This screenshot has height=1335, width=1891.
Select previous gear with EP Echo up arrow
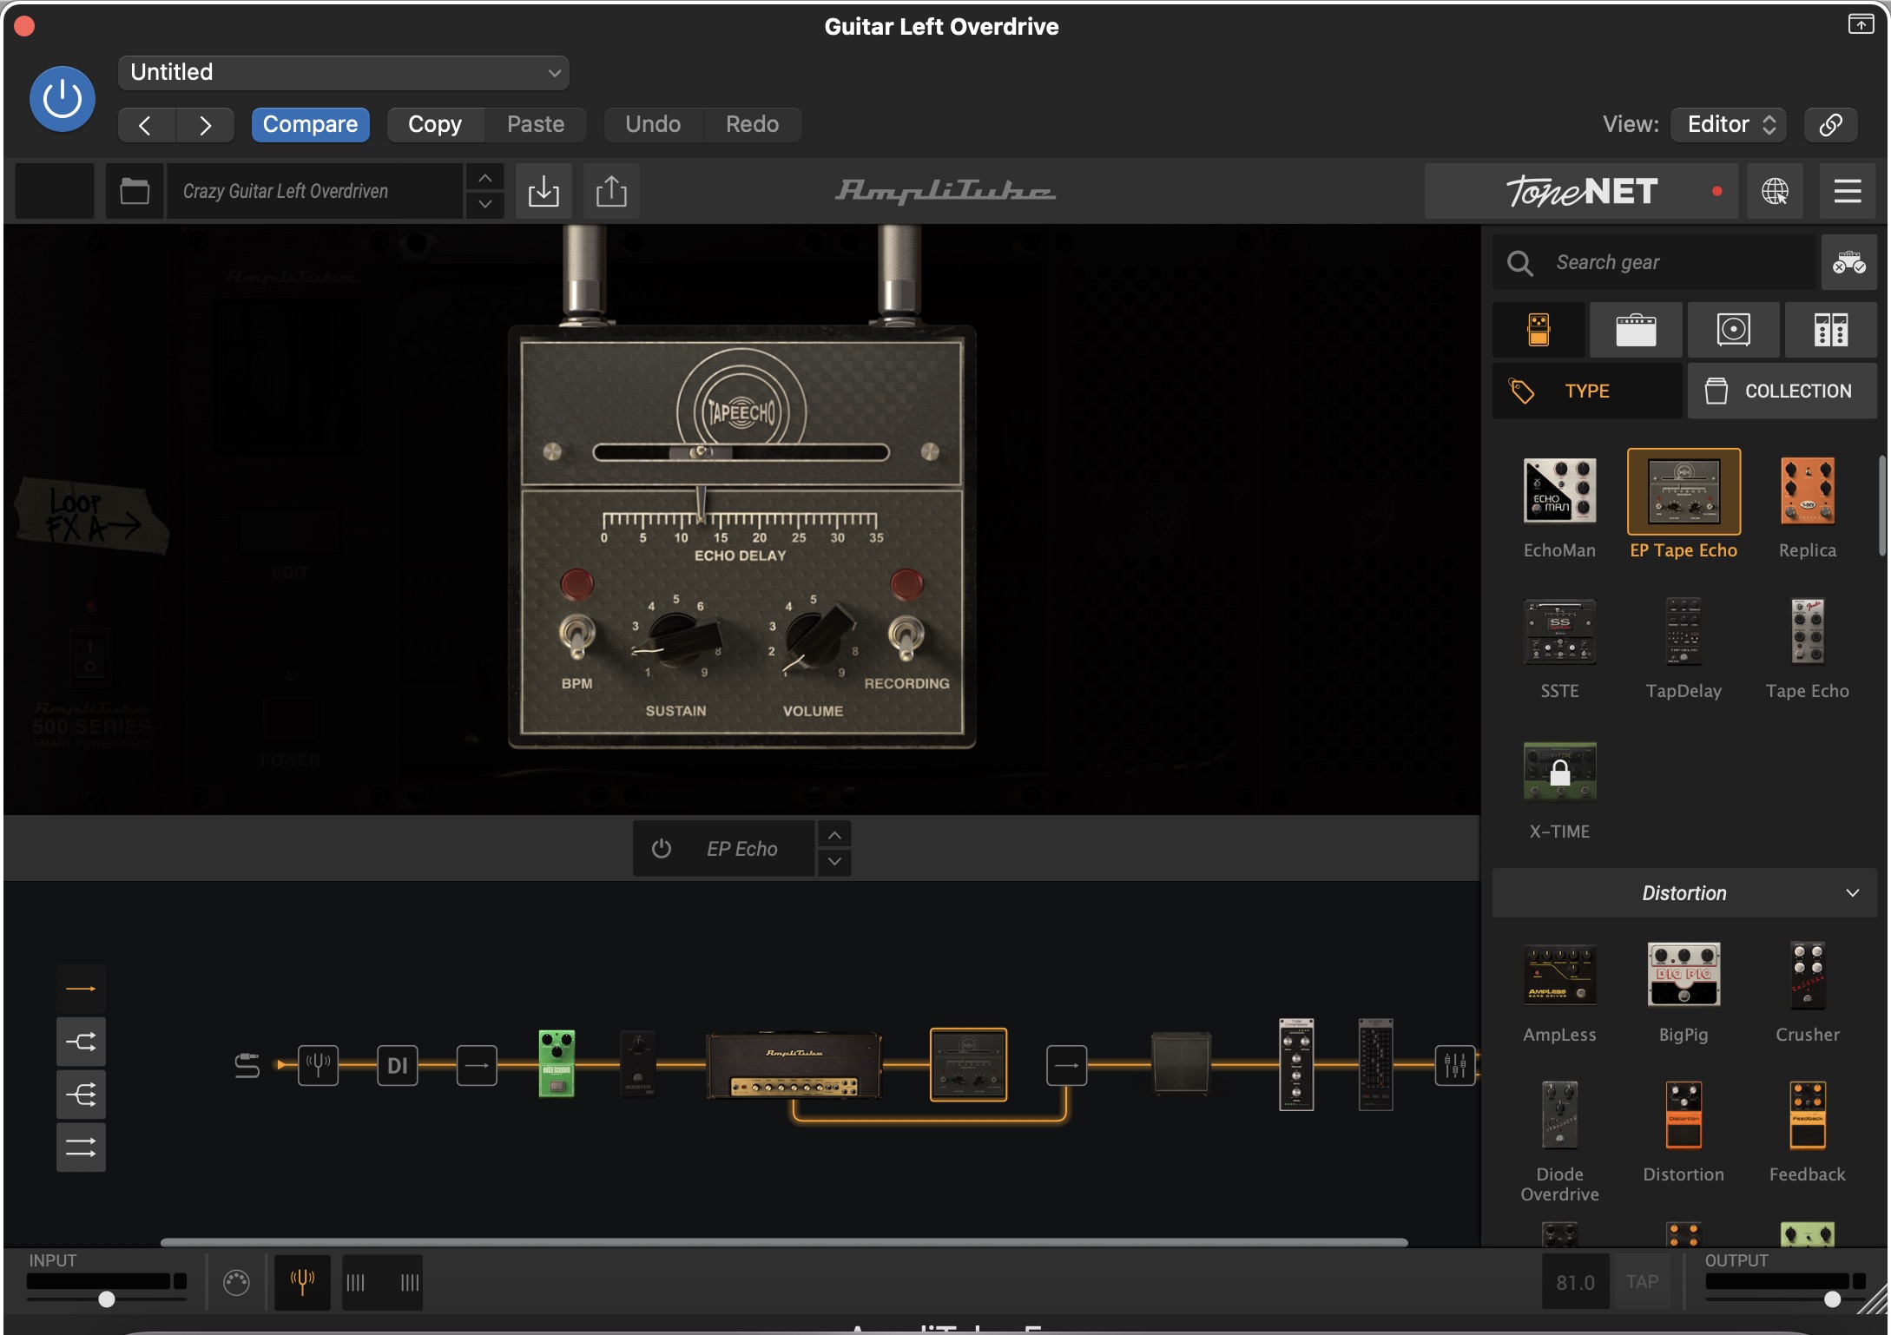tap(834, 835)
